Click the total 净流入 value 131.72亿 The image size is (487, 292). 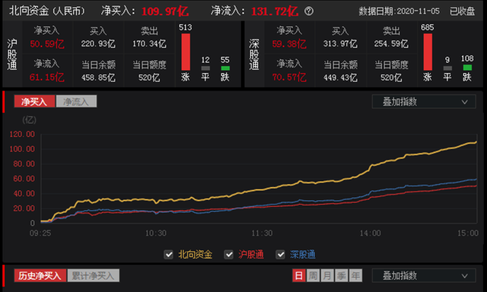[275, 11]
